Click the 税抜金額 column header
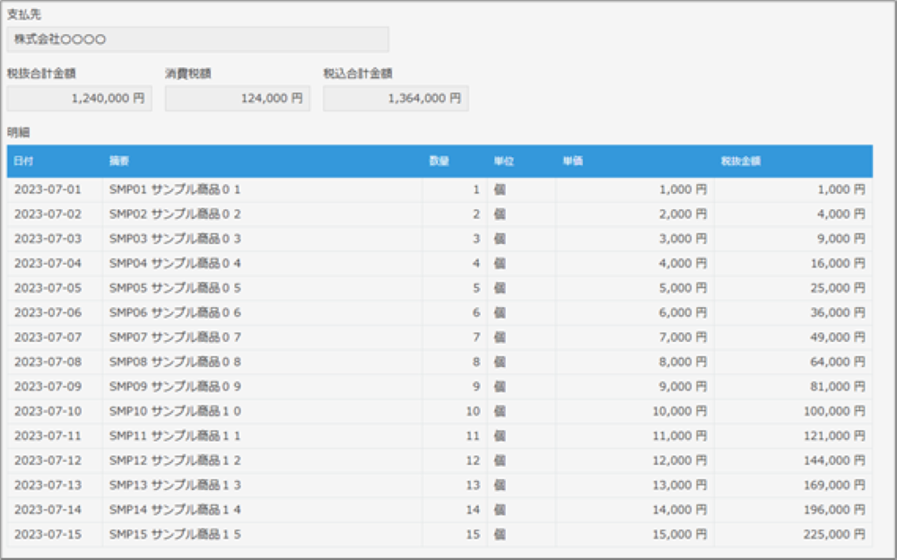The image size is (897, 560). [x=741, y=162]
